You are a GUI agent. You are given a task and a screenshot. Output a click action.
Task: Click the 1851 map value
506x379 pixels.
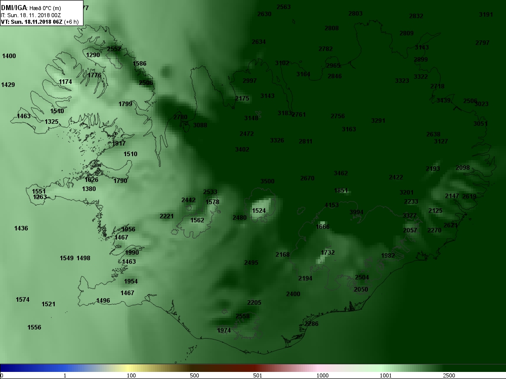tap(341, 190)
